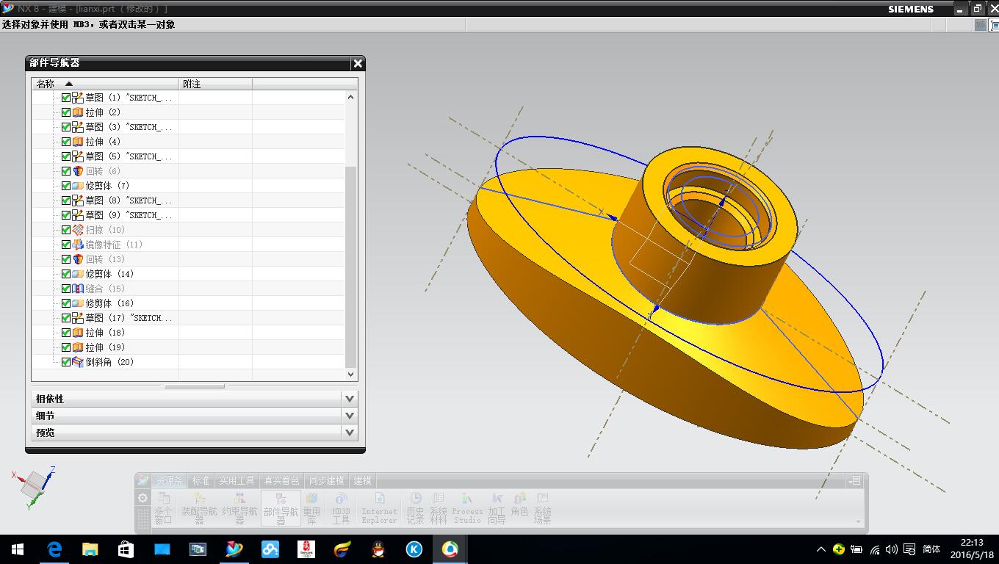Image resolution: width=999 pixels, height=564 pixels.
Task: Adjust the volume speaker icon in tray
Action: pos(892,549)
